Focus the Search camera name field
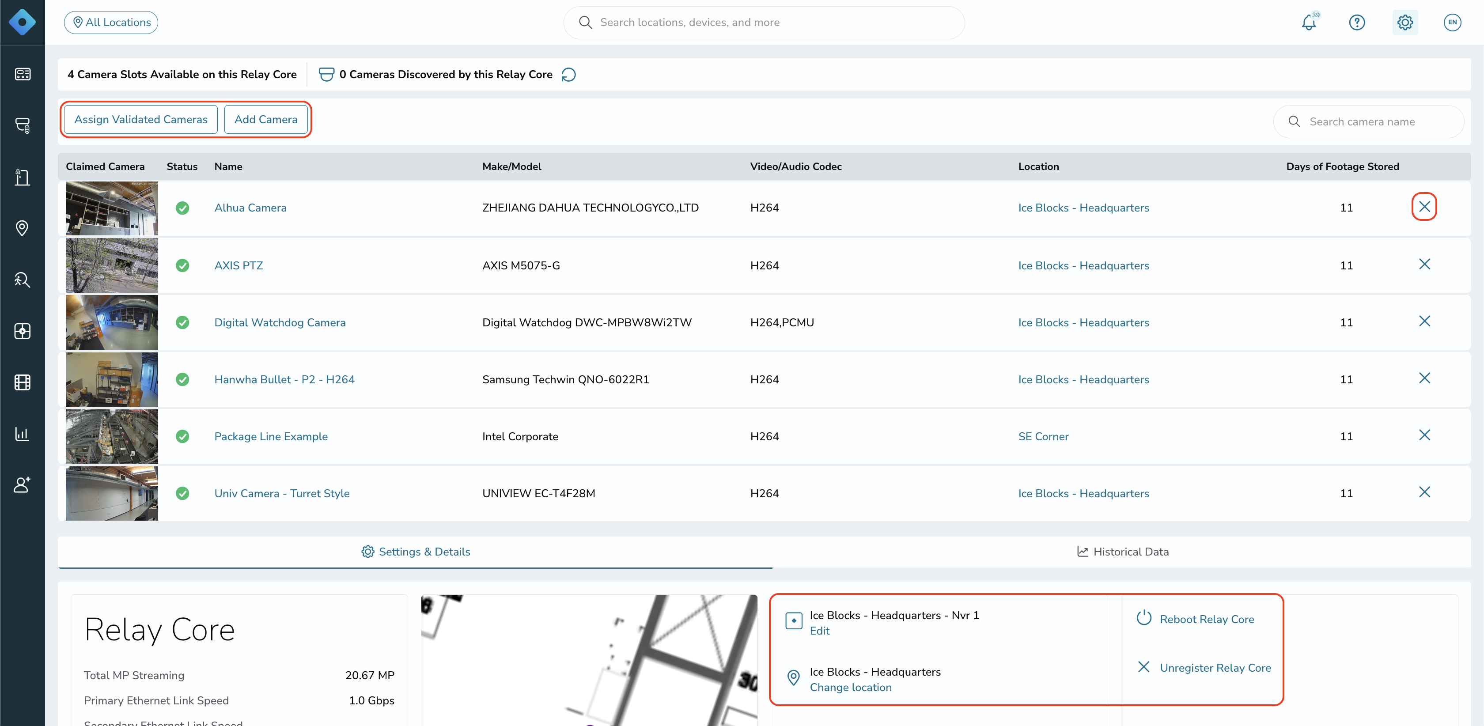 (x=1368, y=121)
